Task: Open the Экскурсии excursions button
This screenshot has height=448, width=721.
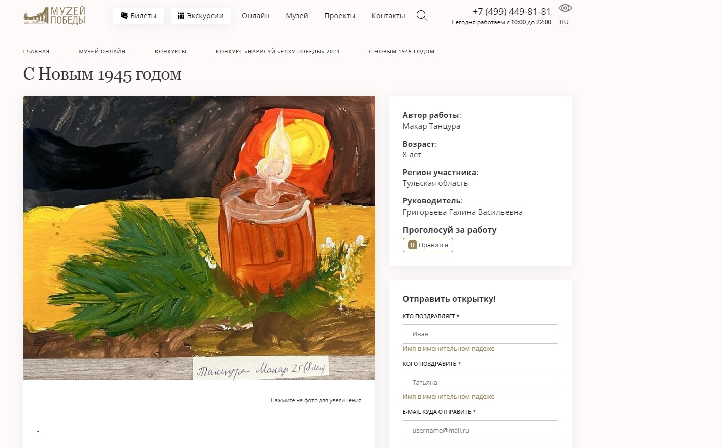Action: point(201,16)
